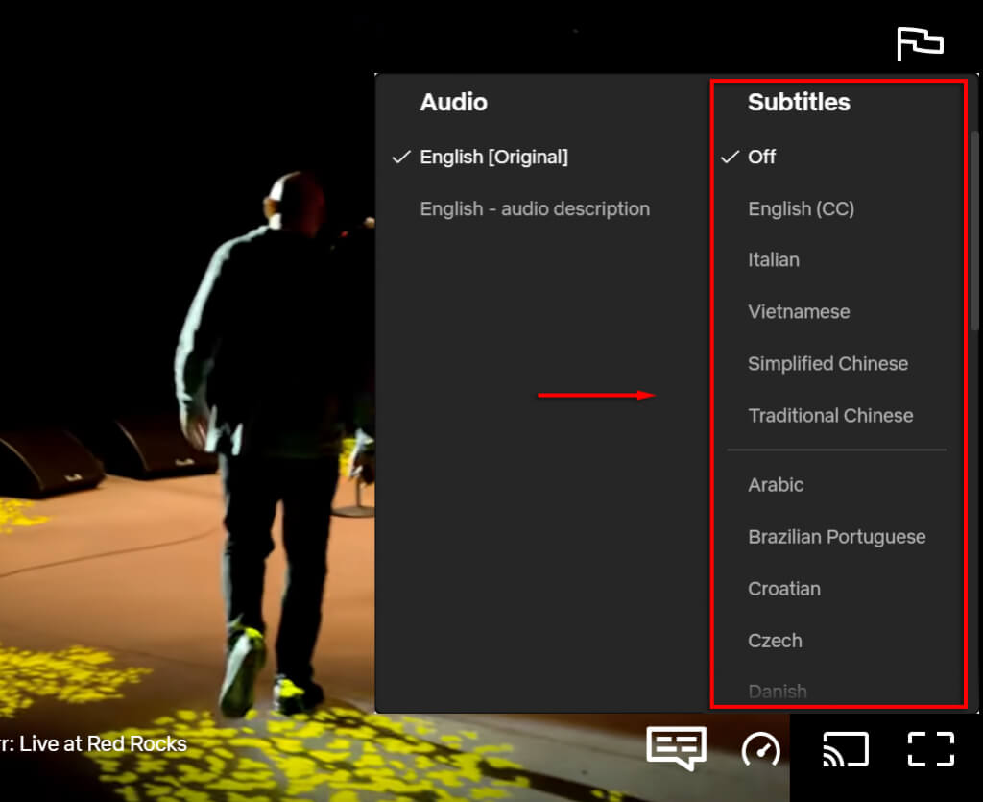Select Arabic subtitles
The height and width of the screenshot is (802, 983).
point(776,485)
